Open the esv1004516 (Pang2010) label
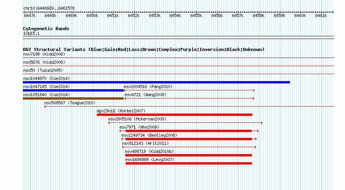The width and height of the screenshot is (345, 190). (x=148, y=87)
